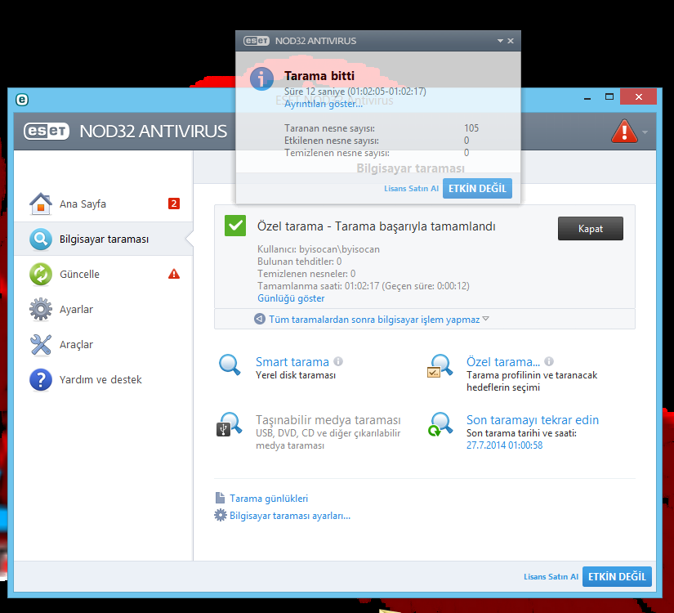Click the gear icon beside Bilgisayar taraması ayarları
The width and height of the screenshot is (674, 613).
pos(220,515)
